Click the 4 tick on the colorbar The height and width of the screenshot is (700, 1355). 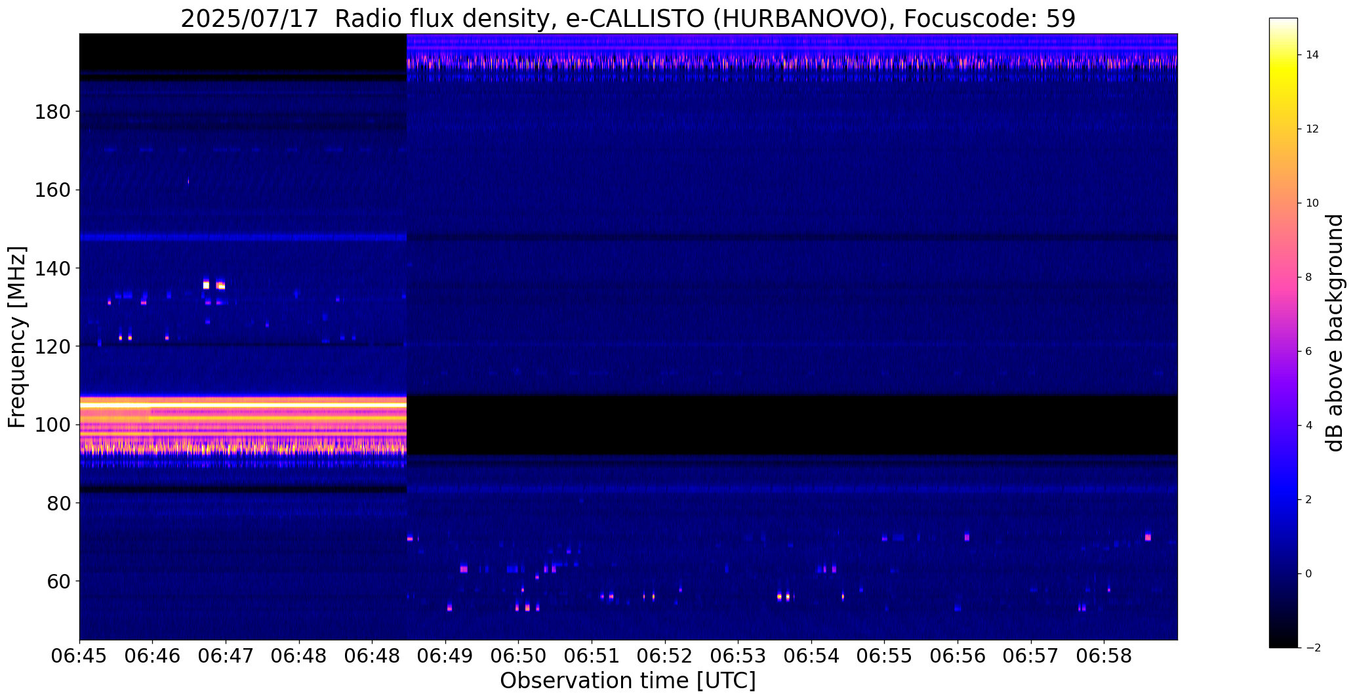[x=1309, y=426]
